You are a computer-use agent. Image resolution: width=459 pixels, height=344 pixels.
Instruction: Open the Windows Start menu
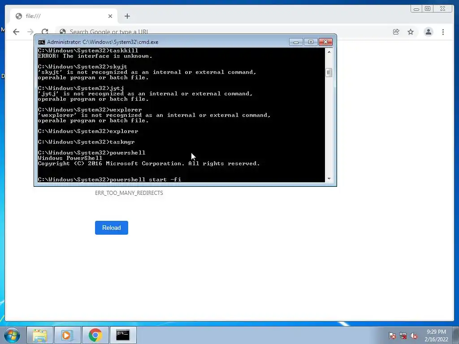pos(12,335)
